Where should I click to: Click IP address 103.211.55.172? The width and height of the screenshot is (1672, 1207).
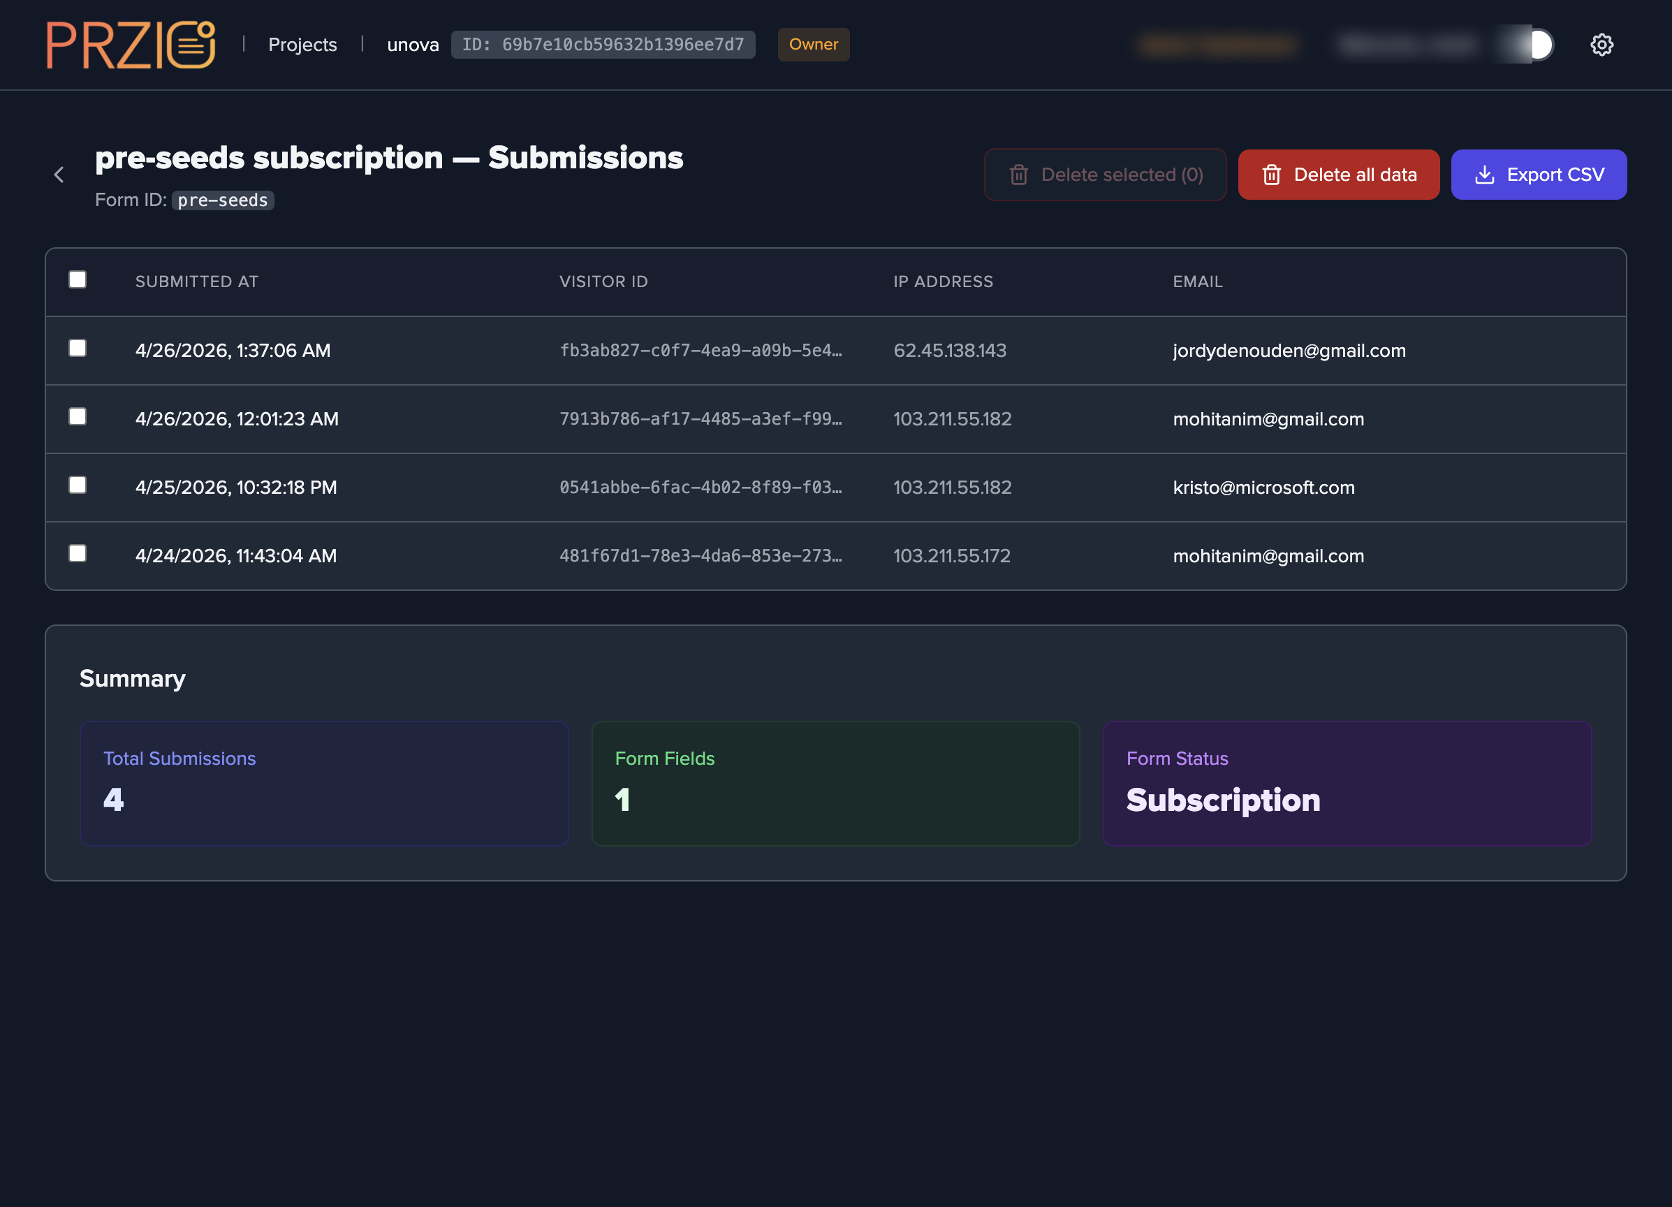(952, 556)
